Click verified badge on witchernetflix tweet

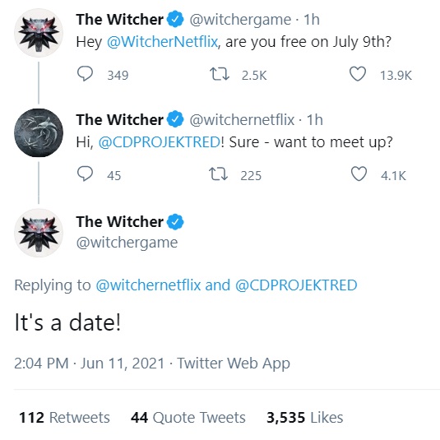tap(175, 119)
